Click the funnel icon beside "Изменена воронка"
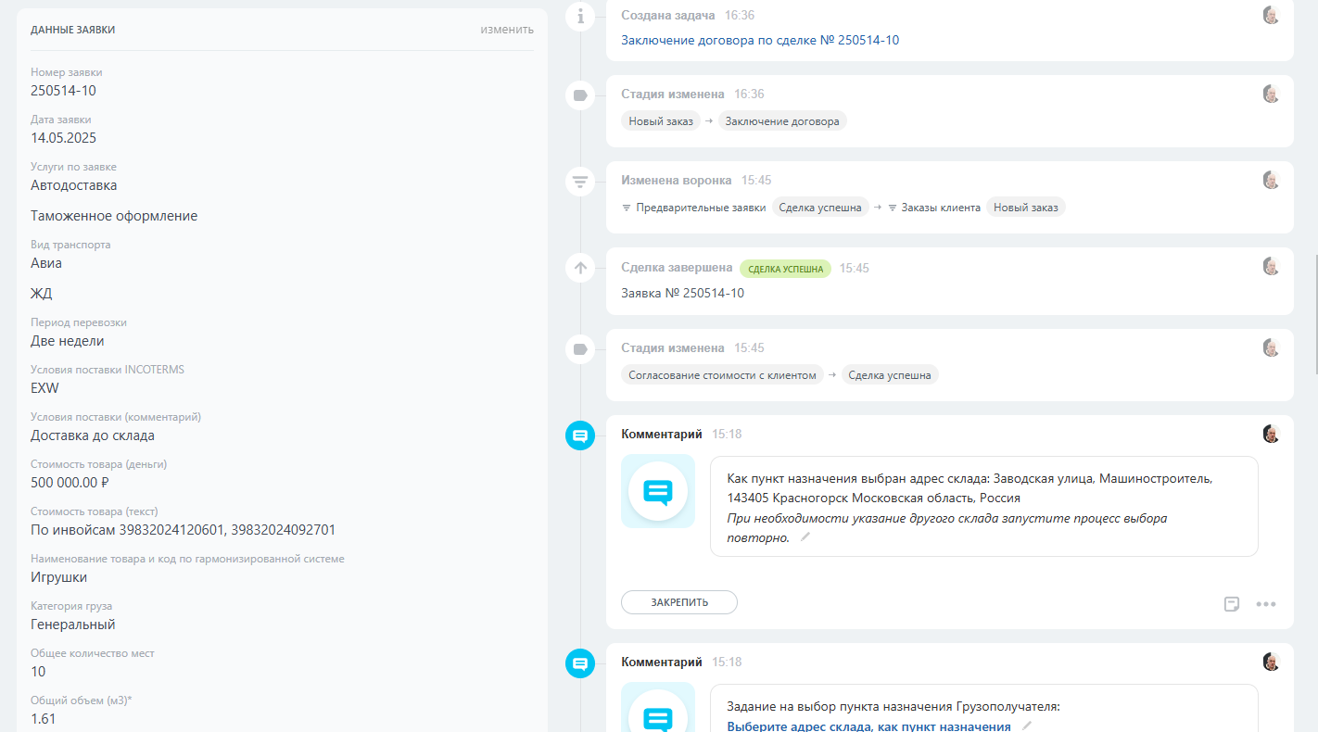 point(580,181)
